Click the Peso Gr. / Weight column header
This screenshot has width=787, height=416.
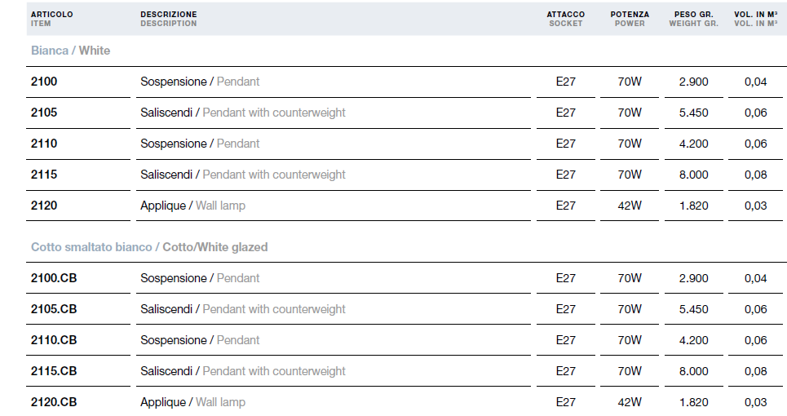coord(694,19)
